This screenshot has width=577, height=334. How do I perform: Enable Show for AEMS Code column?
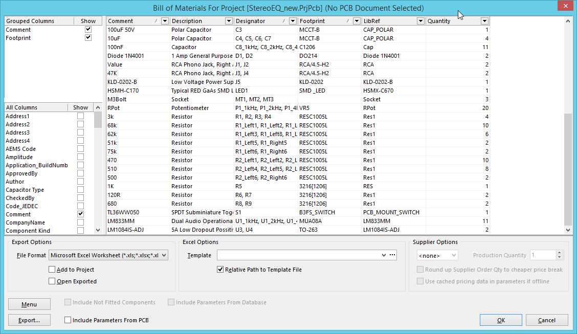[81, 149]
